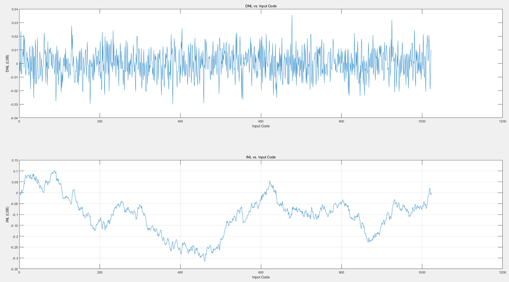This screenshot has height=282, width=509.
Task: Click the DNL vs. Input Code title
Action: (x=262, y=6)
